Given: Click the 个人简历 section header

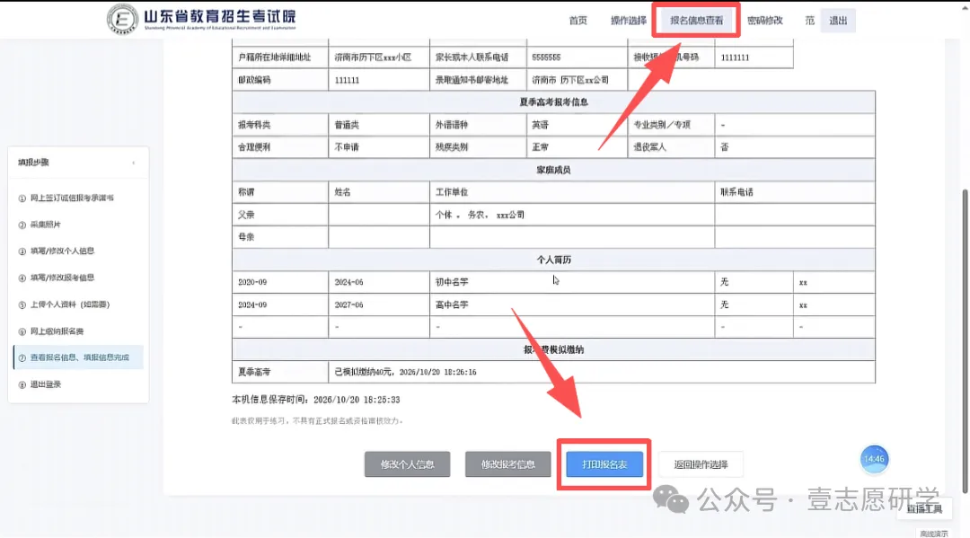Looking at the screenshot, I should [553, 260].
